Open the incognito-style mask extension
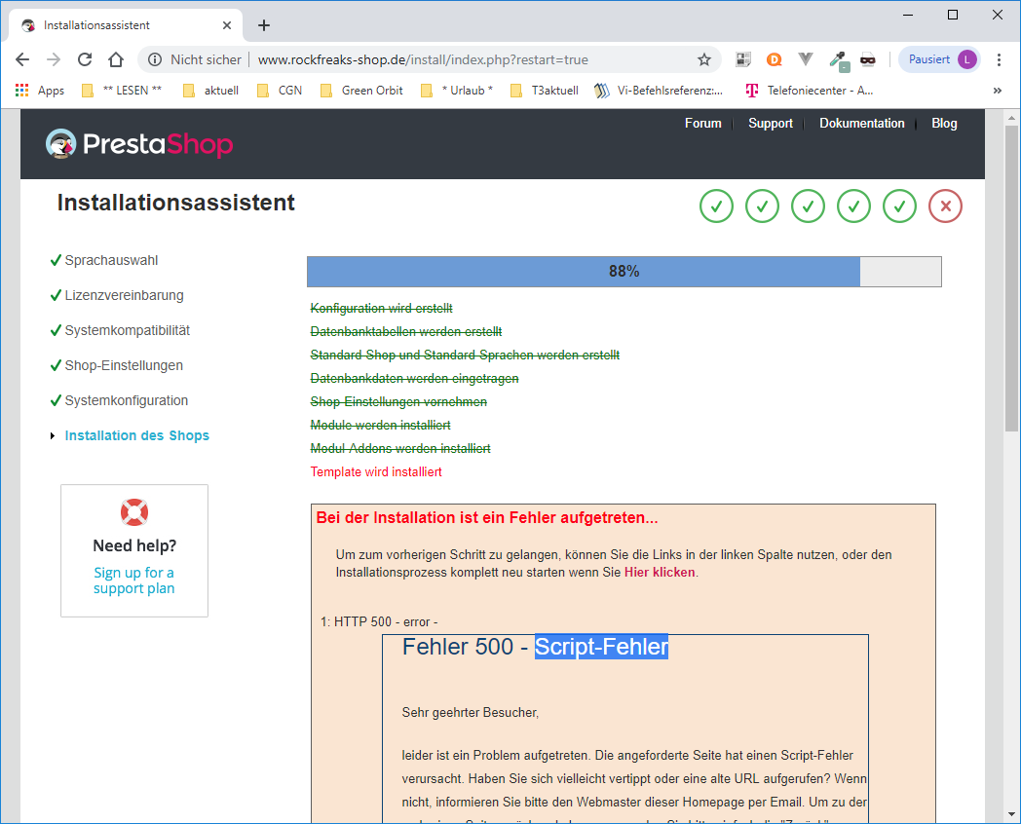 pos(868,59)
